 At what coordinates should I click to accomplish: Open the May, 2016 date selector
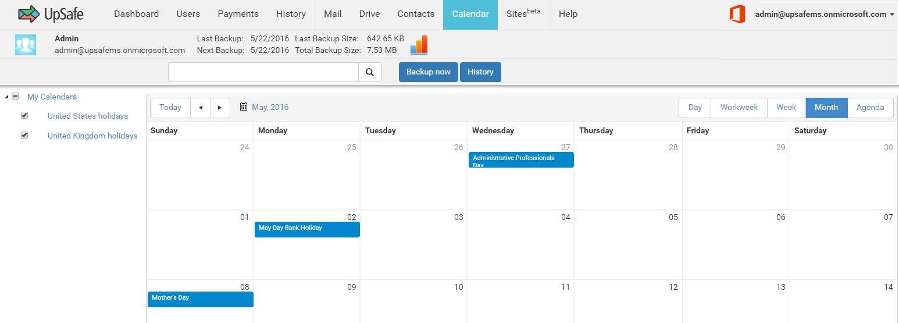click(270, 107)
